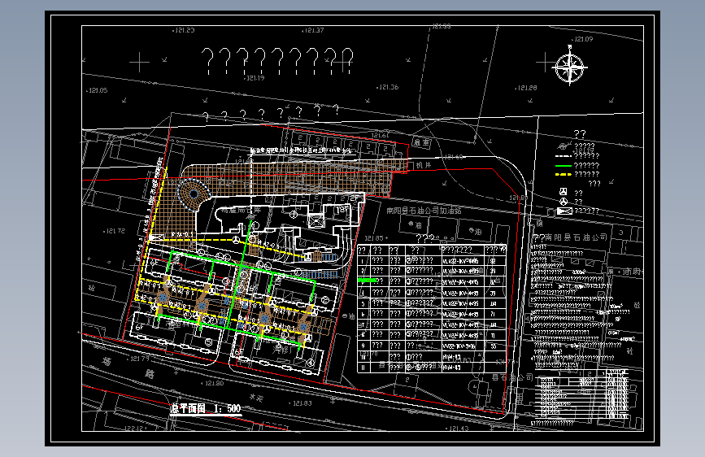Click the cross marker at the top left
This screenshot has height=457, width=705.
coord(139,62)
